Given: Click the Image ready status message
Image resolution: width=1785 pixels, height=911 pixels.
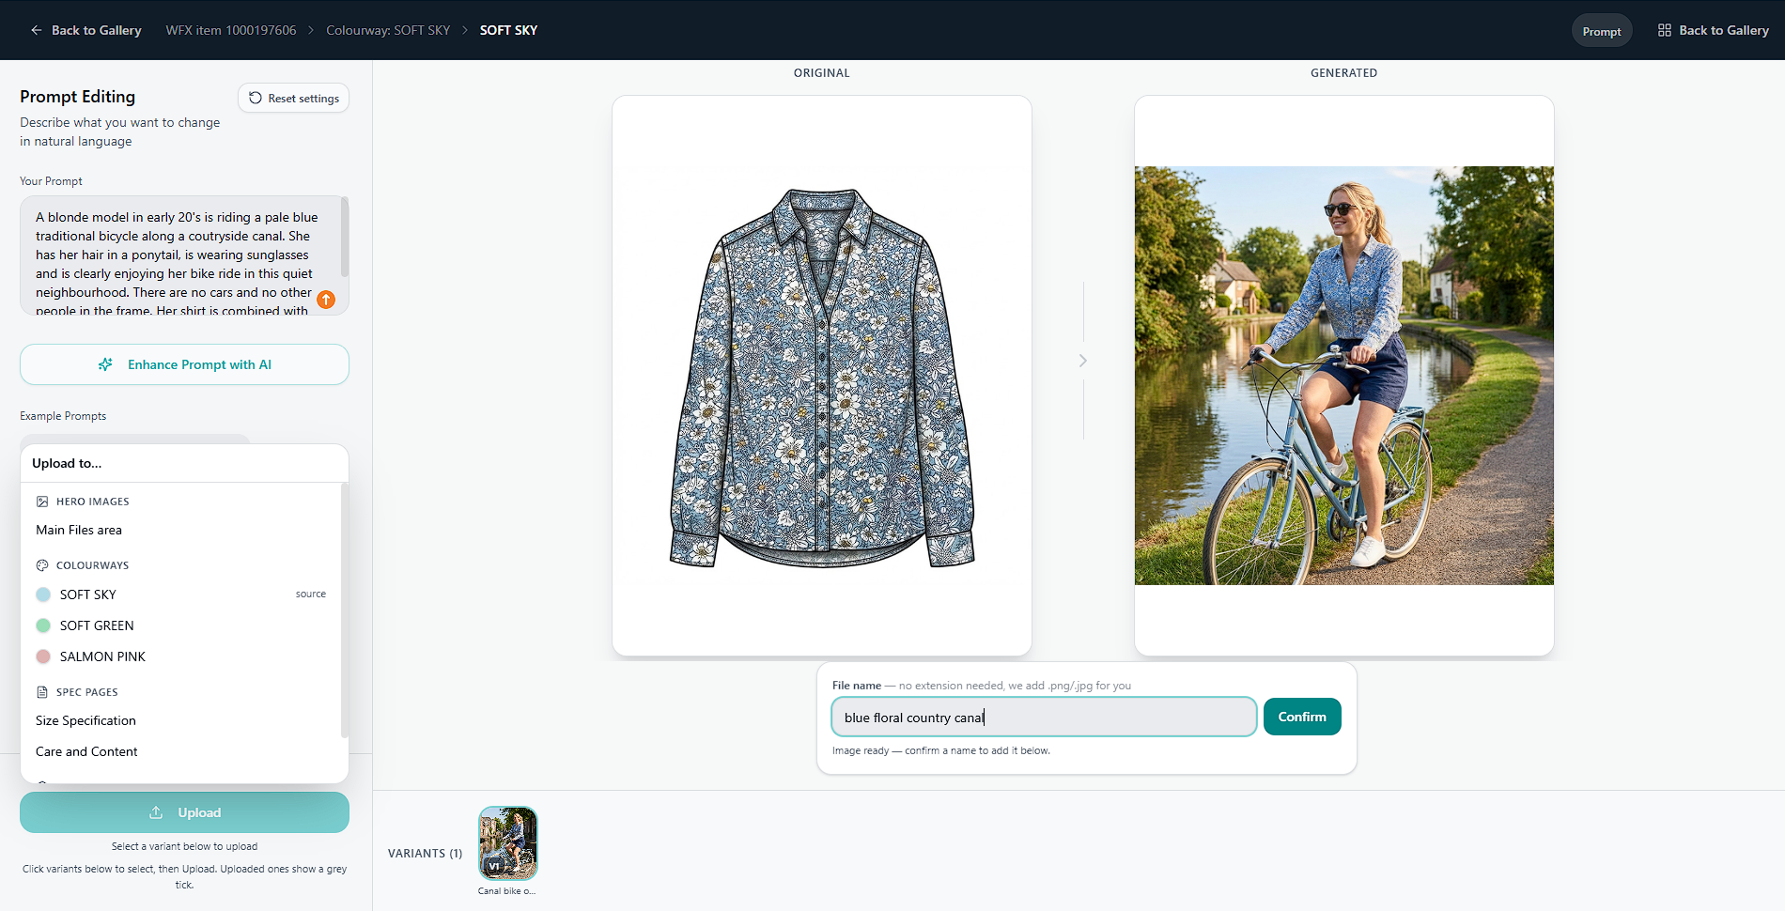Looking at the screenshot, I should tap(941, 750).
